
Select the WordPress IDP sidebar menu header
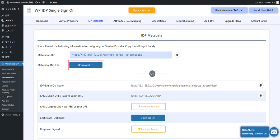coord(12,64)
